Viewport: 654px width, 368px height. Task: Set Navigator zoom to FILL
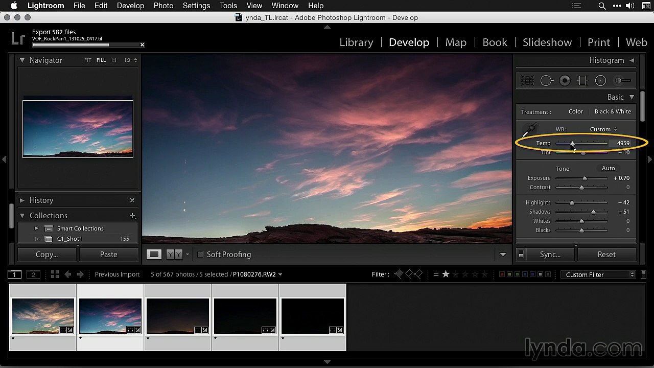click(101, 60)
